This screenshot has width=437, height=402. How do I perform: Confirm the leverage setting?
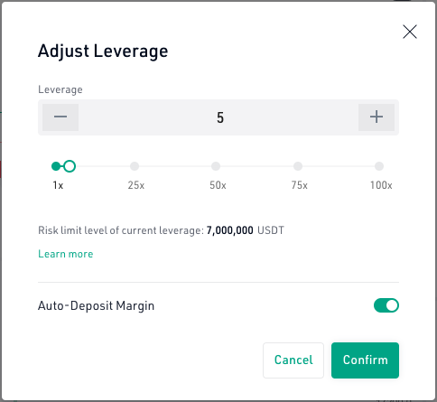click(365, 360)
